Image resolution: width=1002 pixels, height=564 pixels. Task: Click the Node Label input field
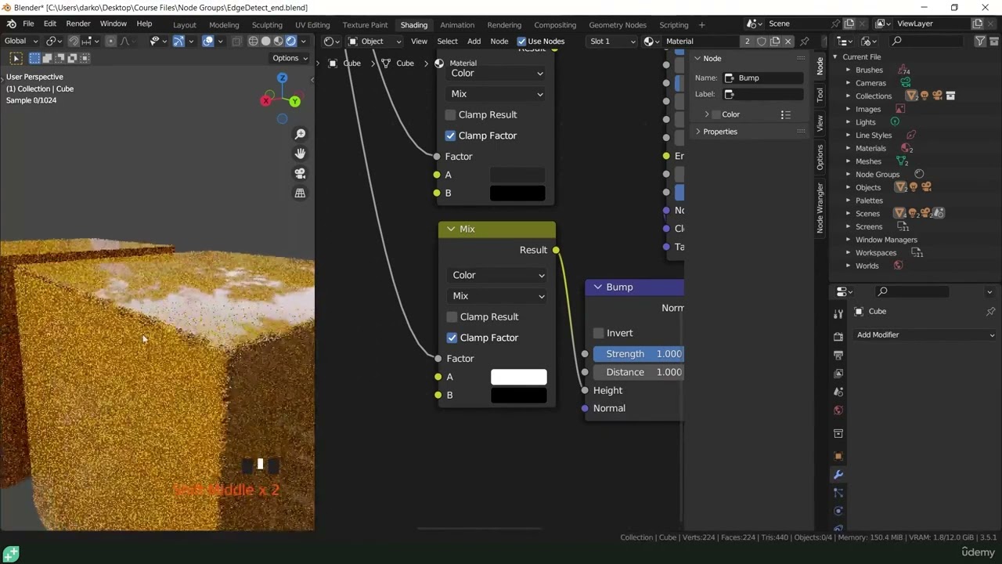pyautogui.click(x=763, y=94)
